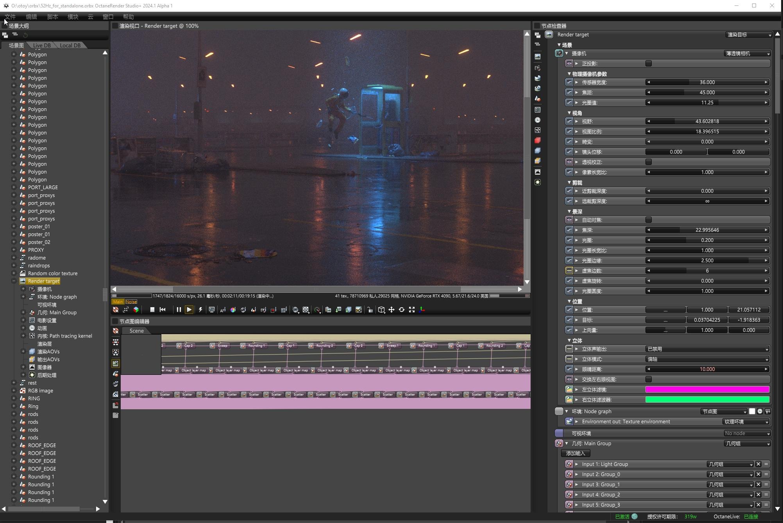Collapse the Render target tree node
783x523 pixels.
pos(14,281)
